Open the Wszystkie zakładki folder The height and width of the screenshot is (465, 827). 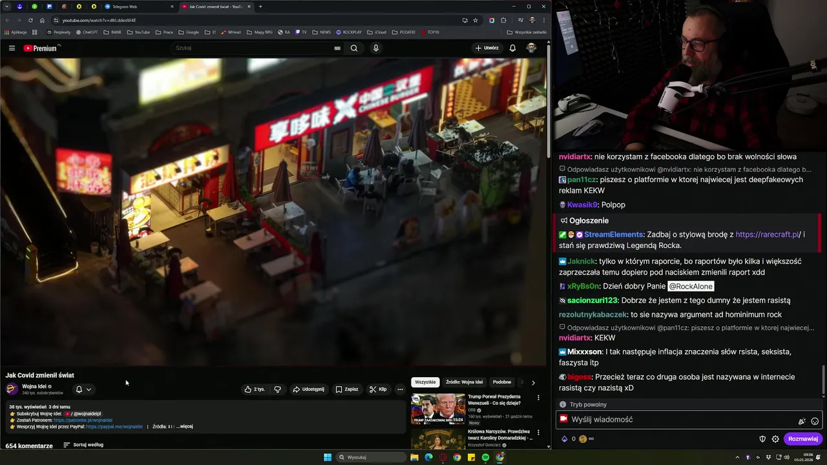[527, 32]
